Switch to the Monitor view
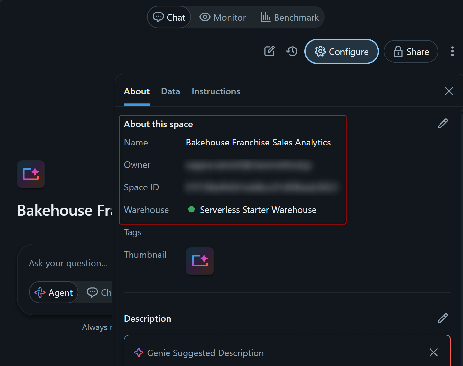463x366 pixels. (223, 17)
